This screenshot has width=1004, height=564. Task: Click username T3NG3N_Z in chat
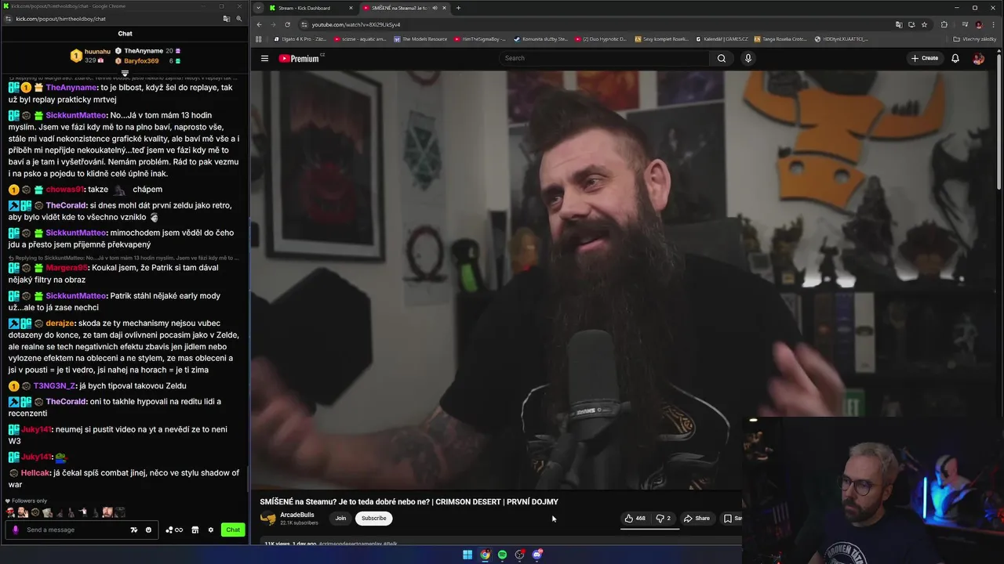point(55,385)
